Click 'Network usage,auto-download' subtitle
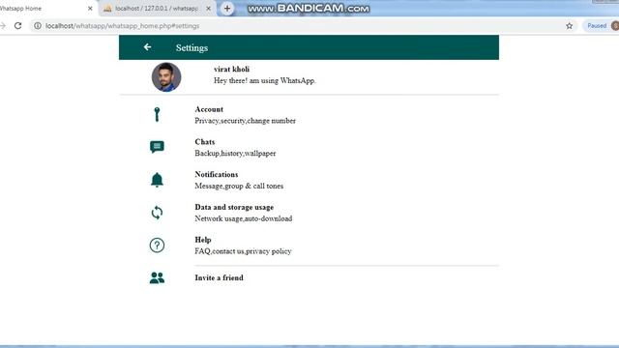Viewport: 619px width, 348px height. (x=243, y=218)
